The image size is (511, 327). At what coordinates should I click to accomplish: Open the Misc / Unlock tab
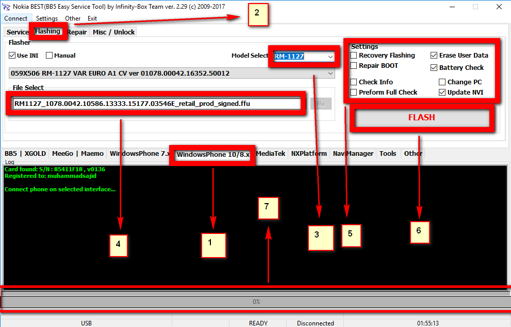point(114,32)
